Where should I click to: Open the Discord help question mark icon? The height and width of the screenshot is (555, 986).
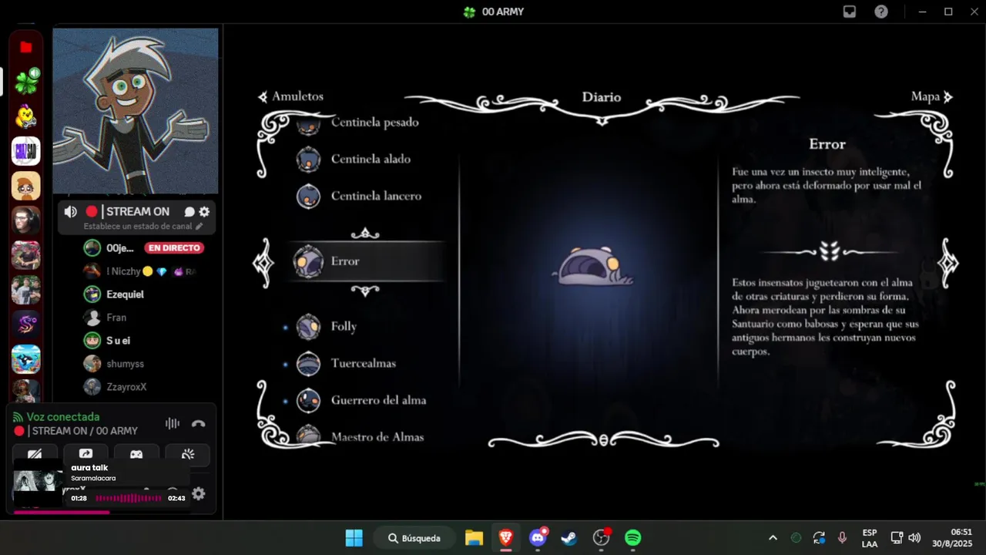click(x=881, y=12)
